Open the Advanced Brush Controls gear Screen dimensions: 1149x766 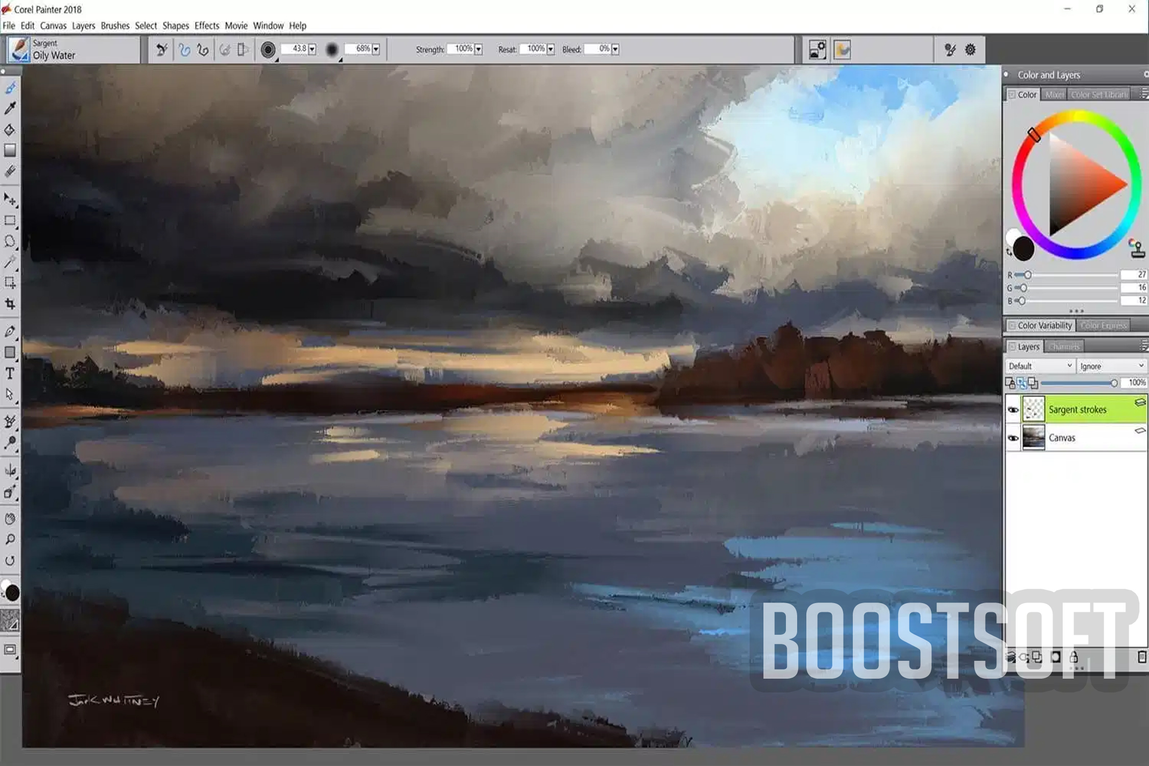point(970,50)
